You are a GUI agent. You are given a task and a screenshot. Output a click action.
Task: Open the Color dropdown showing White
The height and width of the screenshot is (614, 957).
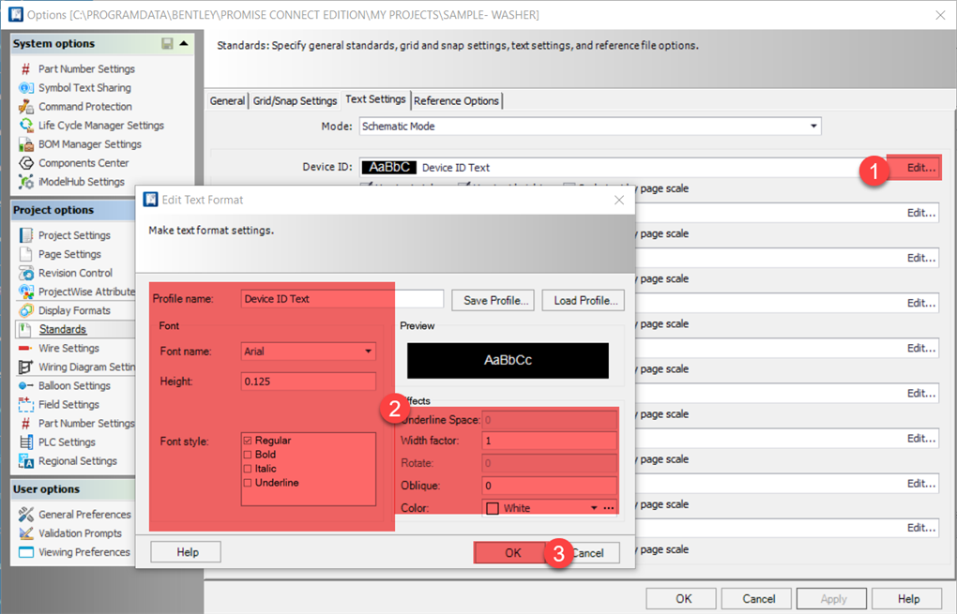(594, 508)
